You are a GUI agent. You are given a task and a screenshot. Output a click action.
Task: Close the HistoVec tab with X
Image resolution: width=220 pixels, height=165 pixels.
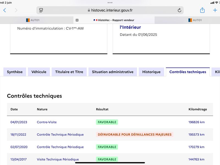[77, 20]
